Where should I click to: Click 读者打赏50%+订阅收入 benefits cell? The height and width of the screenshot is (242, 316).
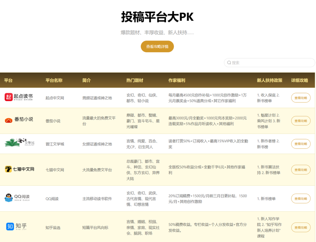tap(208, 144)
